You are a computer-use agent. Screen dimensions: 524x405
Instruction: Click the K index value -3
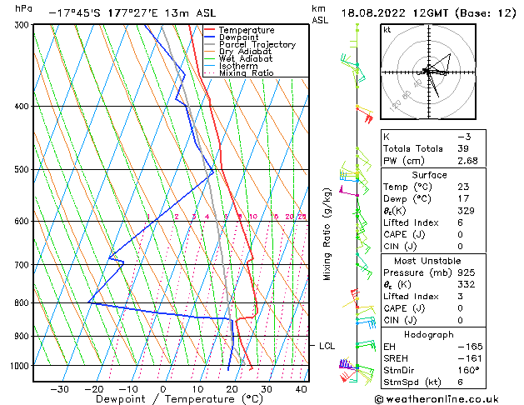(x=464, y=137)
